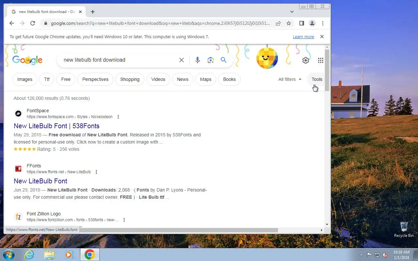
Task: Switch to Maps results
Action: click(x=206, y=79)
